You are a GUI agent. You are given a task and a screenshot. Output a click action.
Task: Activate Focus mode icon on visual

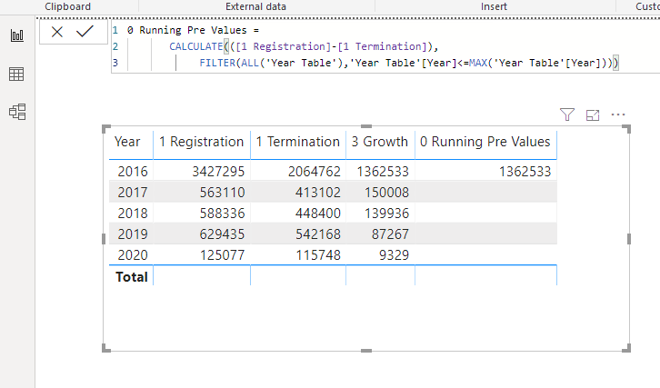(x=593, y=114)
